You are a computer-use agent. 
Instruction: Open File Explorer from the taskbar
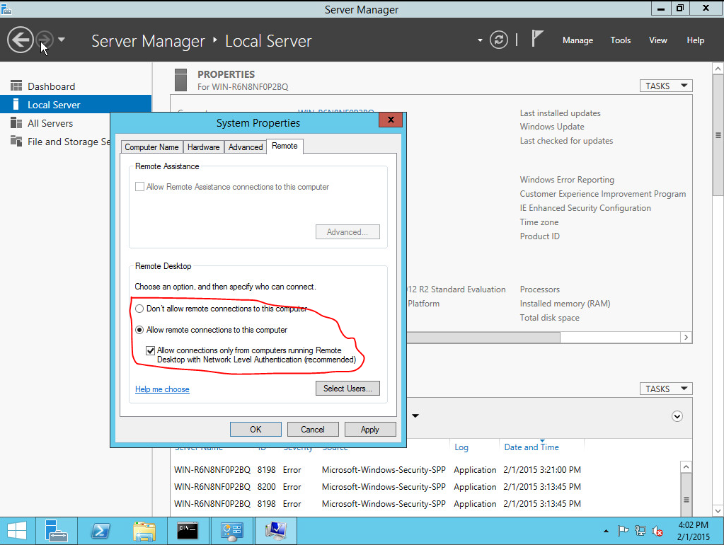(x=144, y=530)
